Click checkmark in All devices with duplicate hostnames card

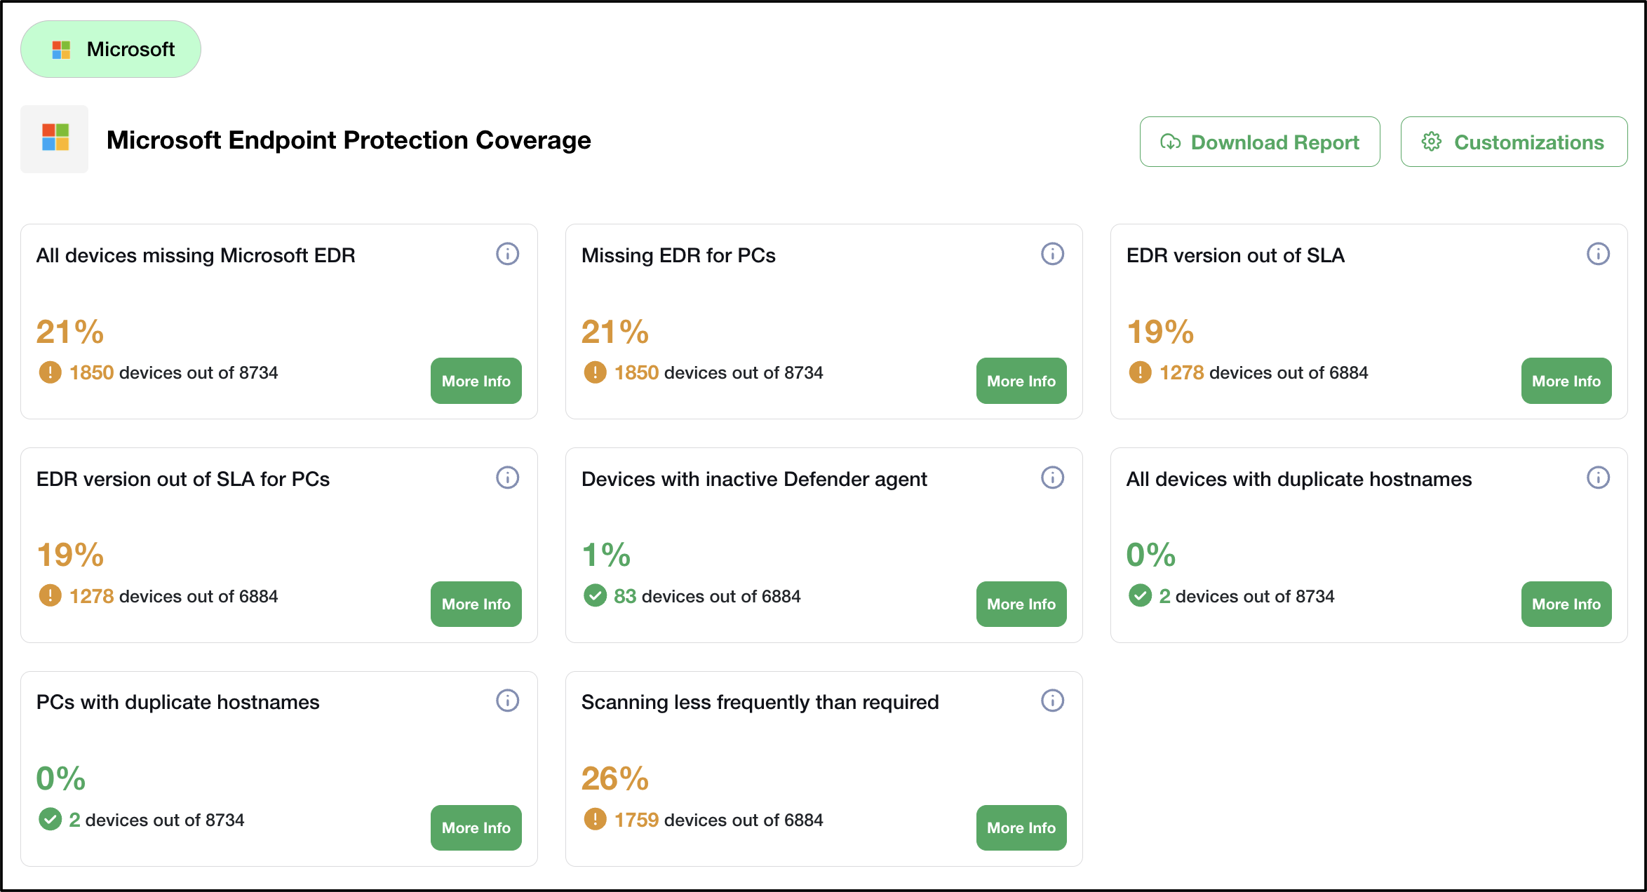(x=1140, y=596)
